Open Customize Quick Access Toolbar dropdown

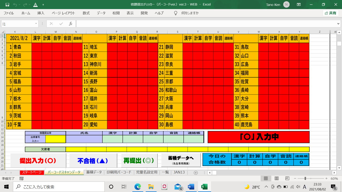pyautogui.click(x=43, y=5)
